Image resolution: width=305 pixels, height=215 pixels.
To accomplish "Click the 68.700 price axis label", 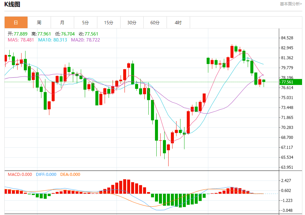I will click(x=287, y=137).
